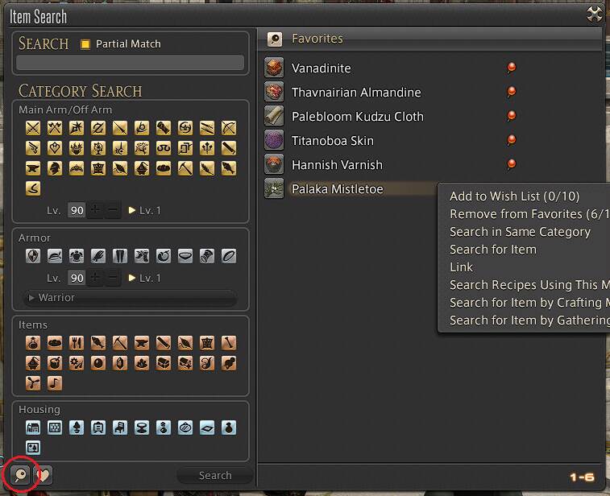Click Add to Wish List in context menu
Viewport: 610px width, 496px height.
514,196
